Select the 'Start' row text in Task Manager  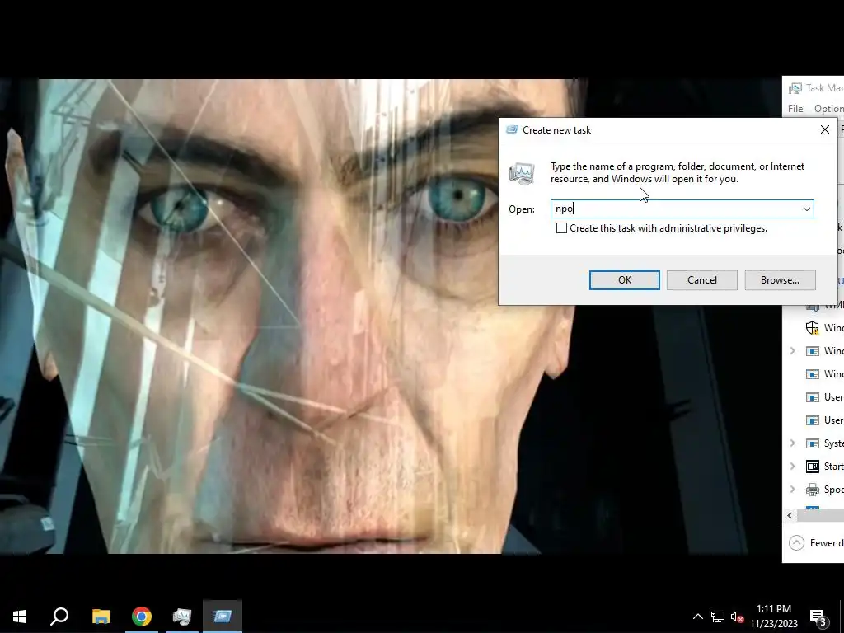[x=834, y=467]
